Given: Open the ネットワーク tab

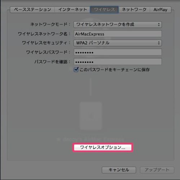Looking at the screenshot, I should click(134, 10).
